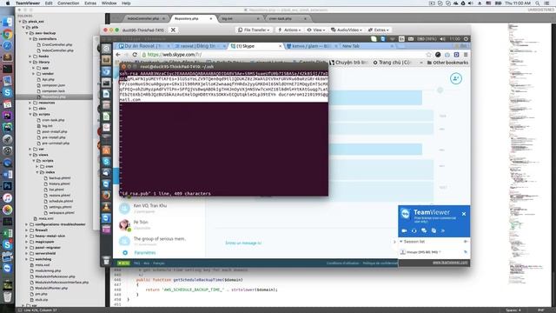
Task: Open backup.phtml in sidebar
Action: click(60, 177)
